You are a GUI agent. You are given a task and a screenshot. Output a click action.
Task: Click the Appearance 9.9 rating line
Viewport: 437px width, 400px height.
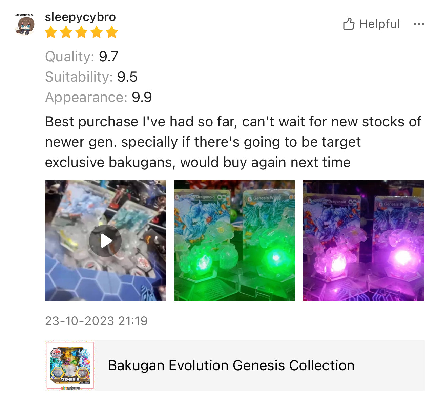[99, 97]
